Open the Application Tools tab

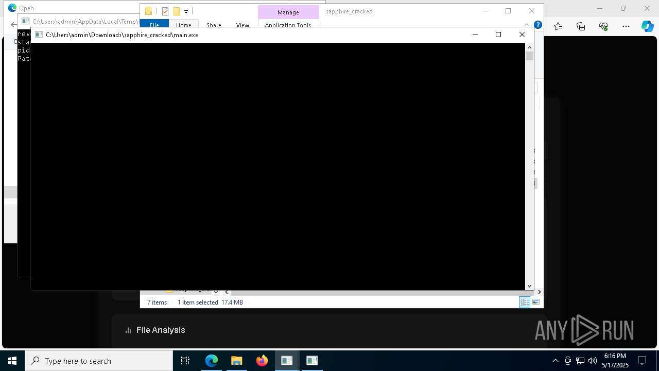coord(288,24)
